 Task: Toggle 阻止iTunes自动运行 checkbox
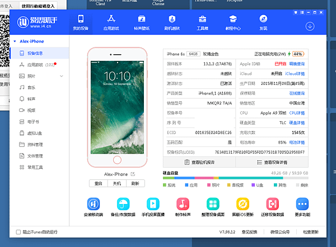pos(18,232)
